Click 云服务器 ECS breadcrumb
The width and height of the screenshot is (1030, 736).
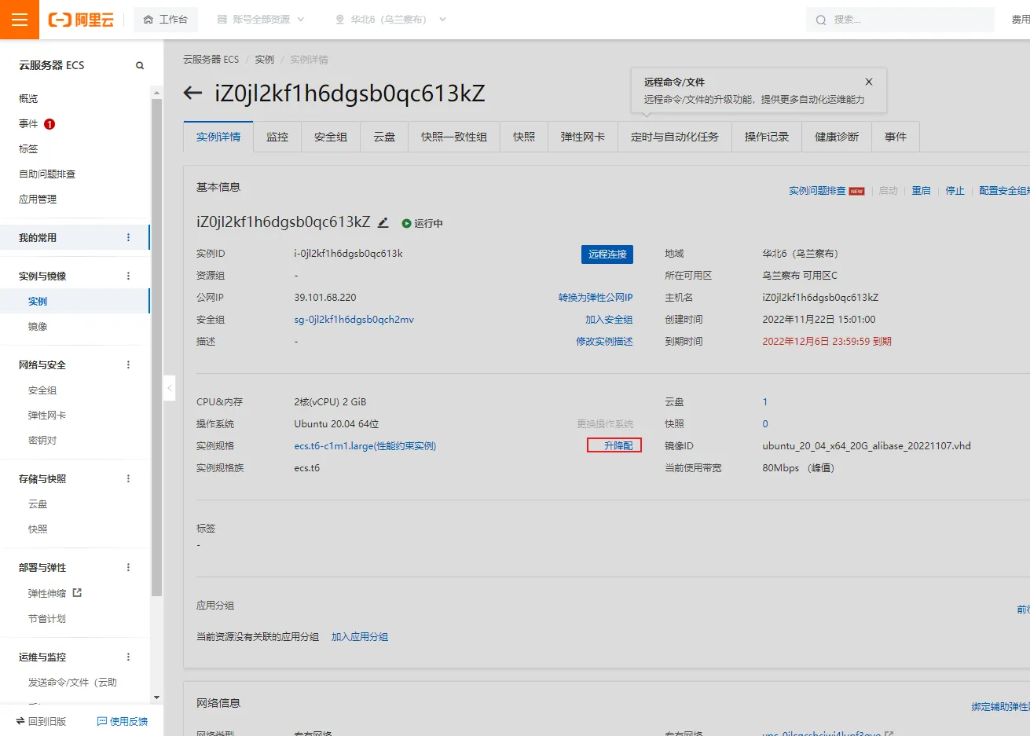(x=211, y=60)
